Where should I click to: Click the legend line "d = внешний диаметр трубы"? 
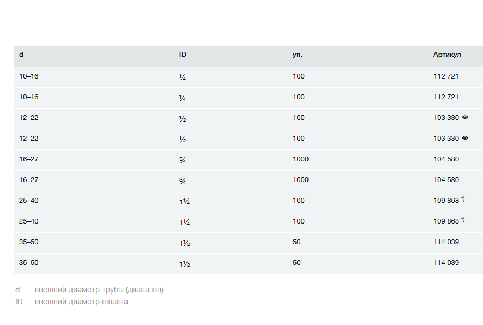89,290
